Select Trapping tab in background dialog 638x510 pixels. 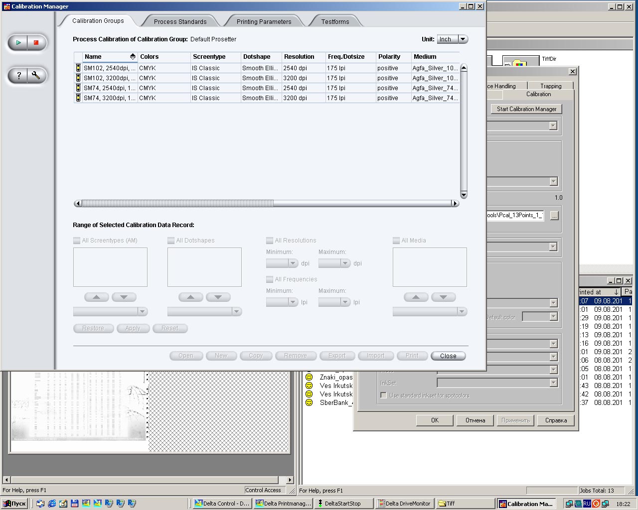(551, 86)
